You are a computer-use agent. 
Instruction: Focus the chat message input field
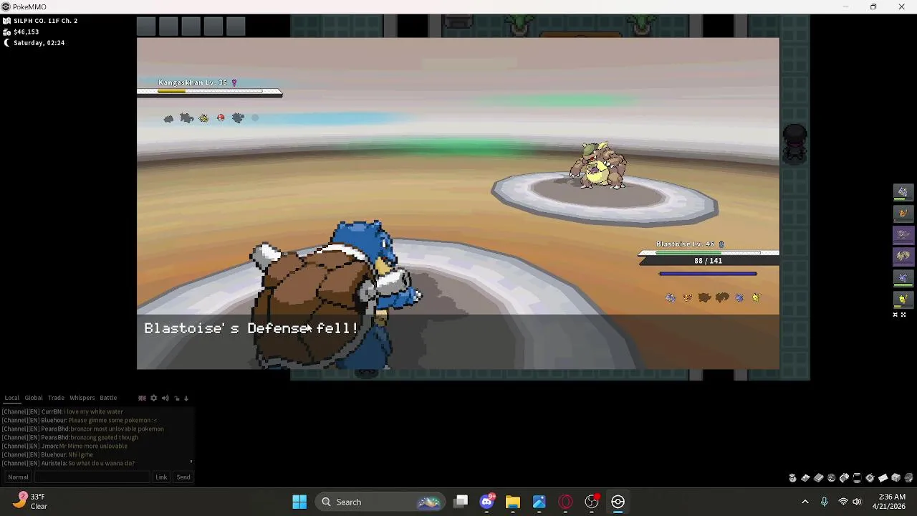pos(93,477)
